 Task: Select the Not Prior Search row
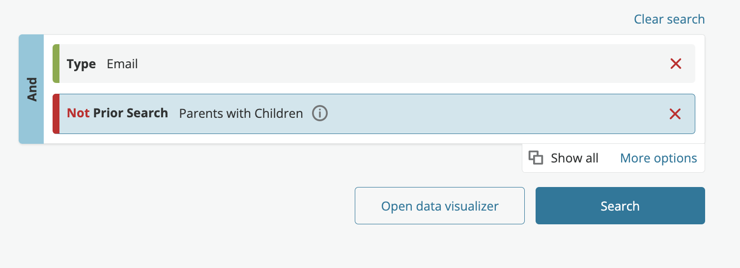374,114
